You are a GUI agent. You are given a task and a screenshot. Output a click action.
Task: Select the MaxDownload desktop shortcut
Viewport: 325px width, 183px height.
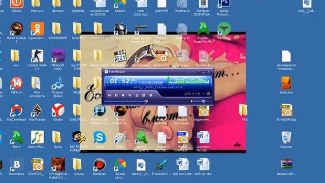[x=16, y=113]
